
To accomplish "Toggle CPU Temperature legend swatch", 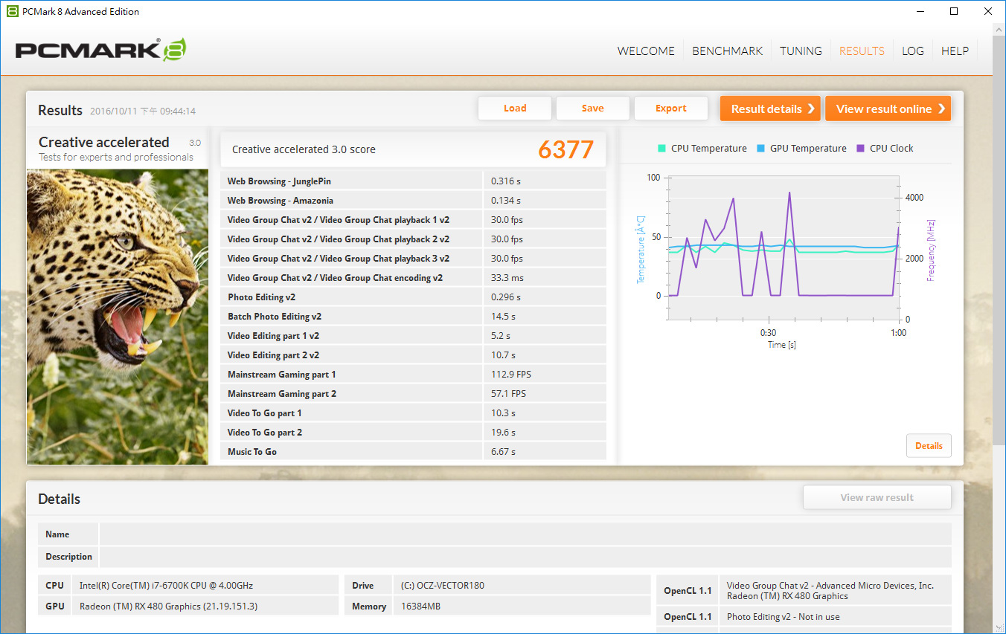I will tap(661, 148).
